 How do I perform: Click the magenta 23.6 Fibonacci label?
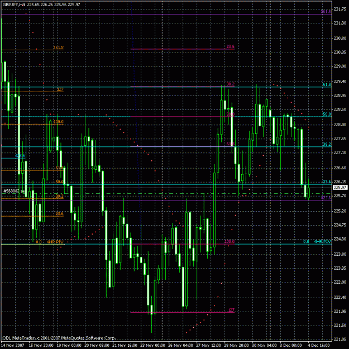click(x=231, y=46)
